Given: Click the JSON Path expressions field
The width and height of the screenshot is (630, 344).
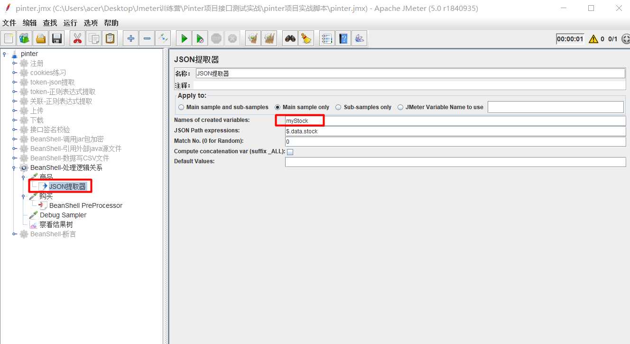Looking at the screenshot, I should point(455,131).
